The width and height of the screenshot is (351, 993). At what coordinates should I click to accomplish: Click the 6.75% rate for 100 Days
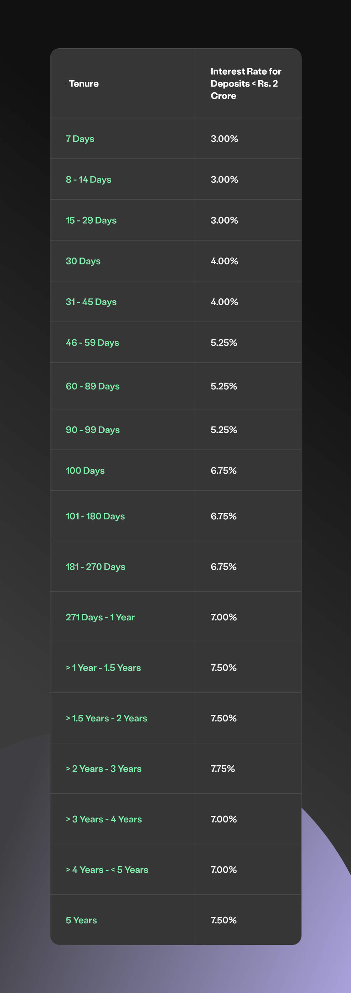pyautogui.click(x=223, y=471)
